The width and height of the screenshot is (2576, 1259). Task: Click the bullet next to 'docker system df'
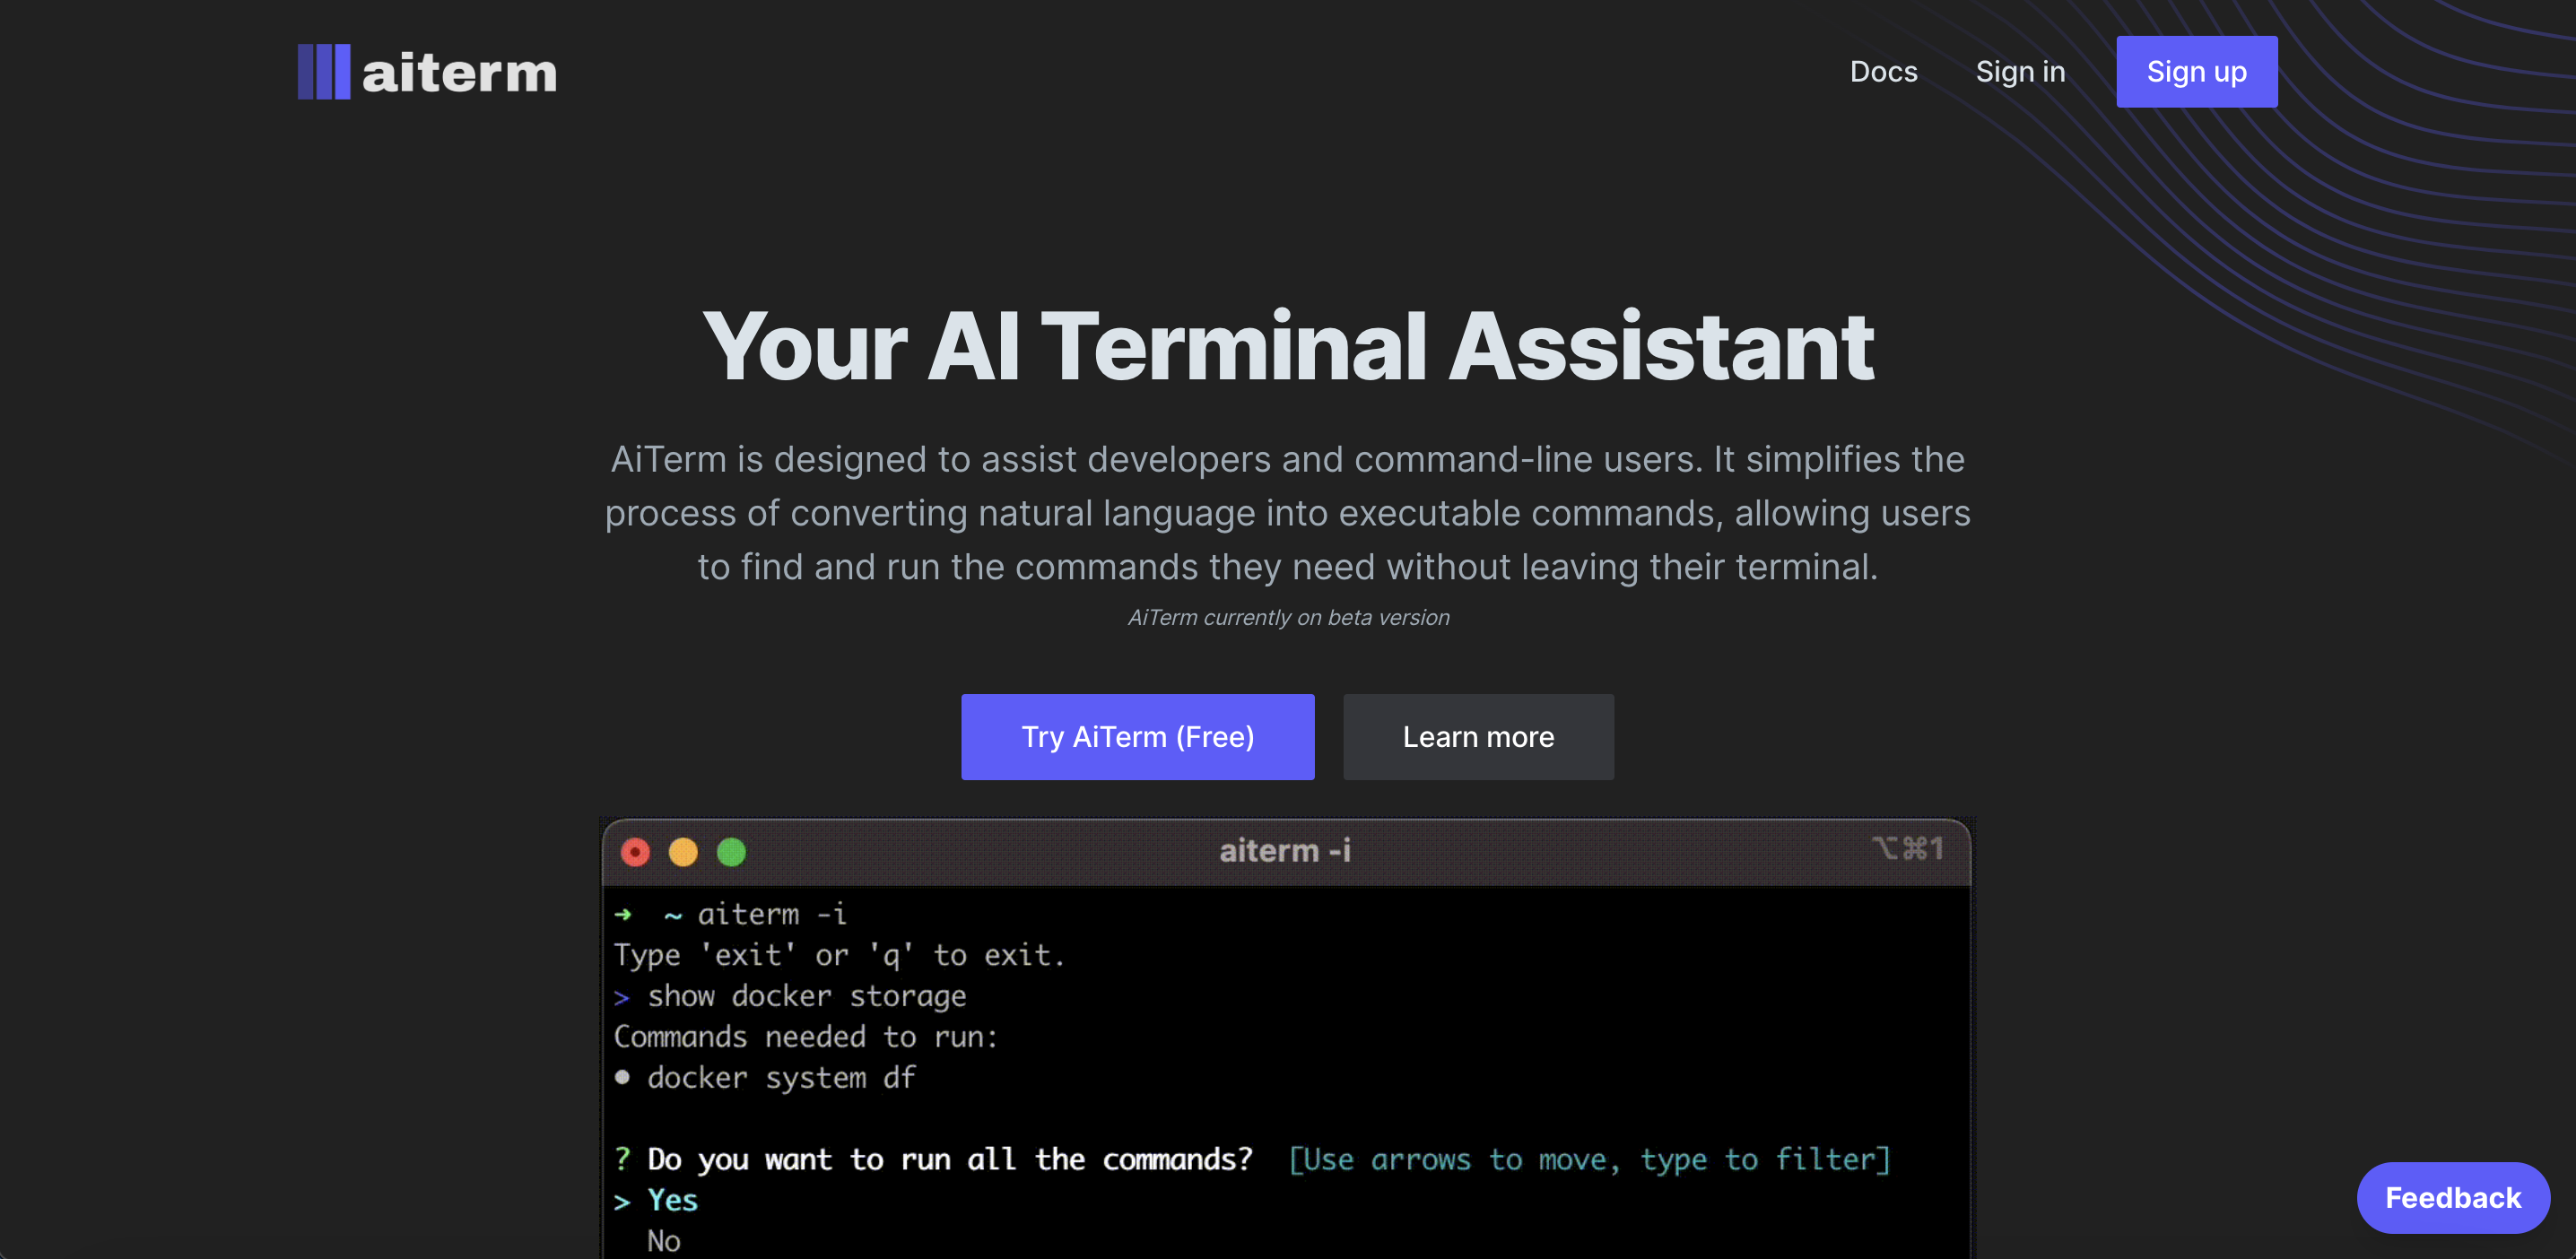click(x=623, y=1077)
